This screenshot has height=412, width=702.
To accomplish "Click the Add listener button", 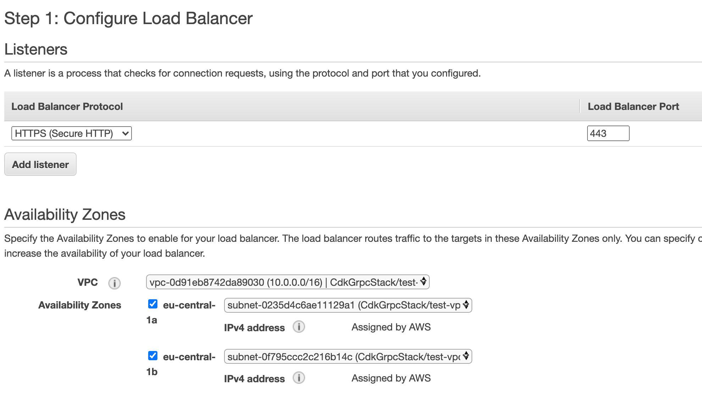I will point(40,164).
